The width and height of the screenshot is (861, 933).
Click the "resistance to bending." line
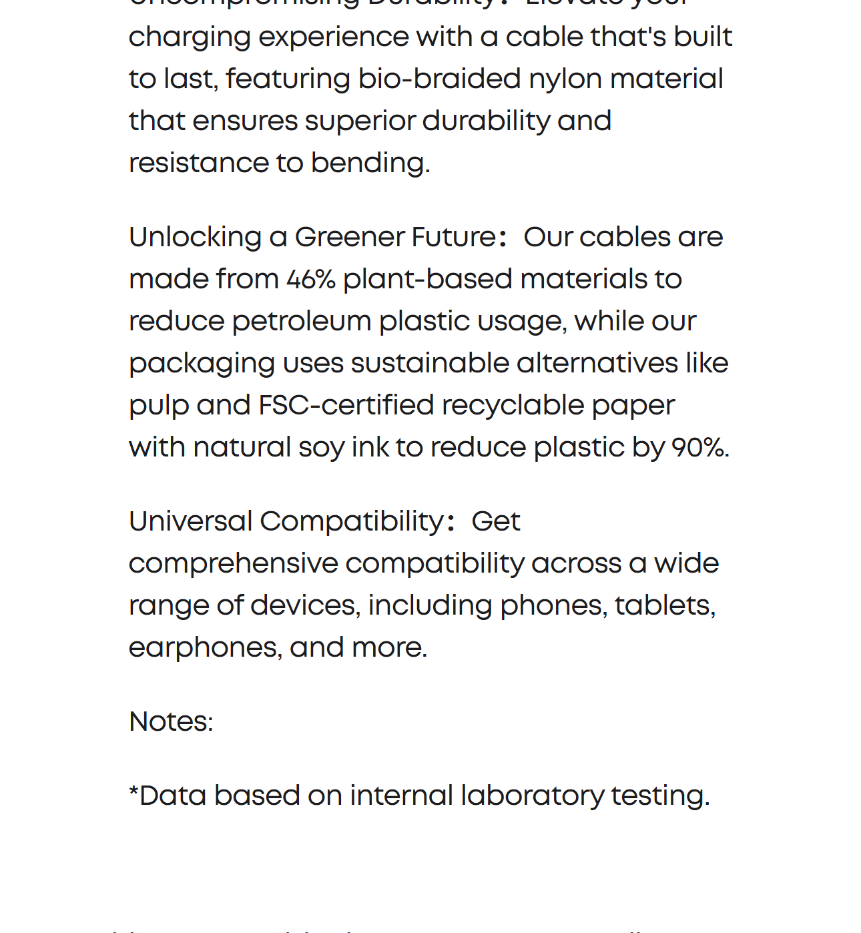(x=279, y=163)
